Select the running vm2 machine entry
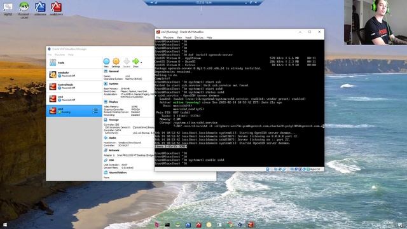This screenshot has width=407, height=229. pyautogui.click(x=74, y=111)
